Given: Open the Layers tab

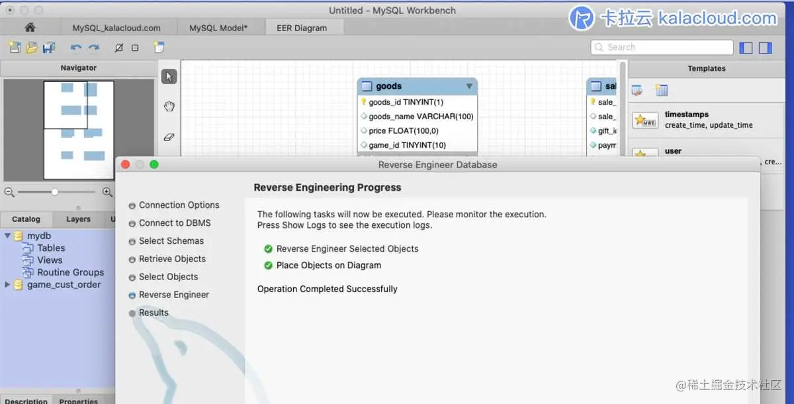Looking at the screenshot, I should [78, 219].
